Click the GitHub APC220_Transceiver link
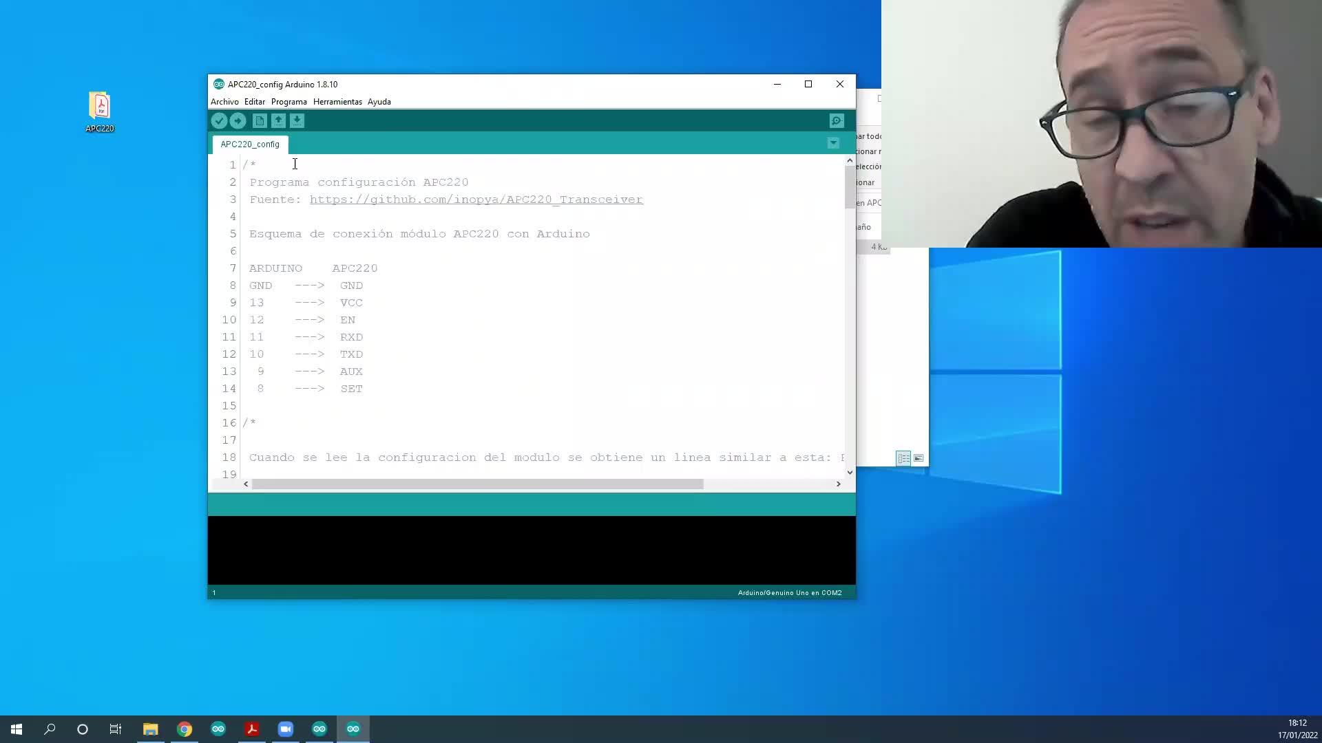1322x743 pixels. 476,200
